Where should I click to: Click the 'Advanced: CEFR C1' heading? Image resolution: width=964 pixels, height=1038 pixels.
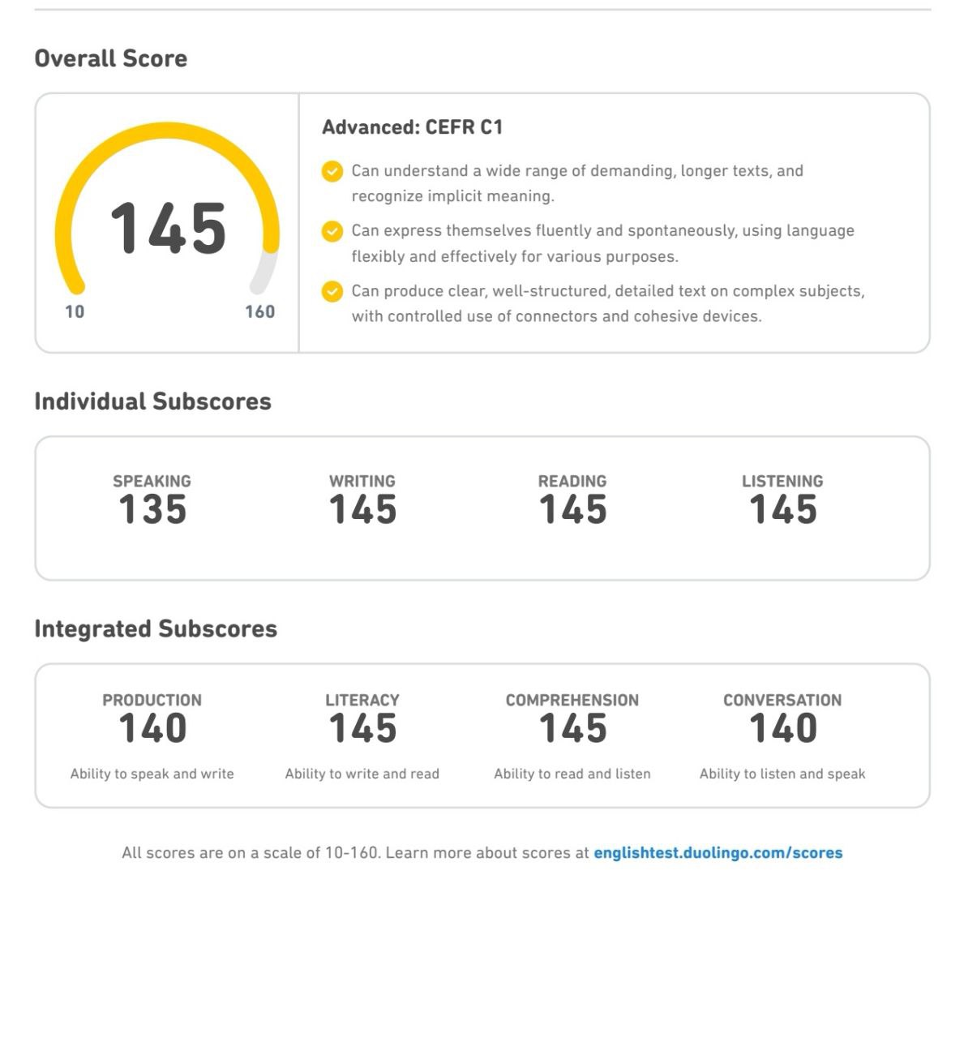pyautogui.click(x=413, y=127)
